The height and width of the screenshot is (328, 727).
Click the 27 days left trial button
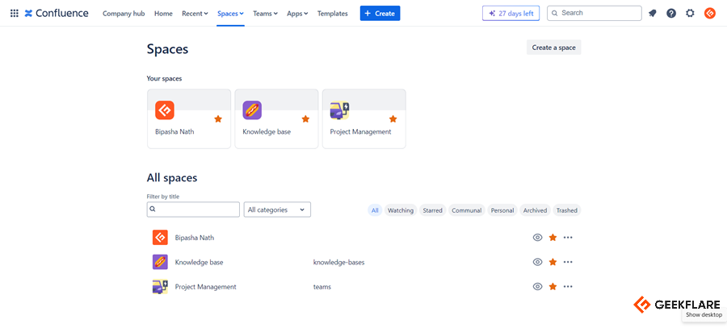511,14
